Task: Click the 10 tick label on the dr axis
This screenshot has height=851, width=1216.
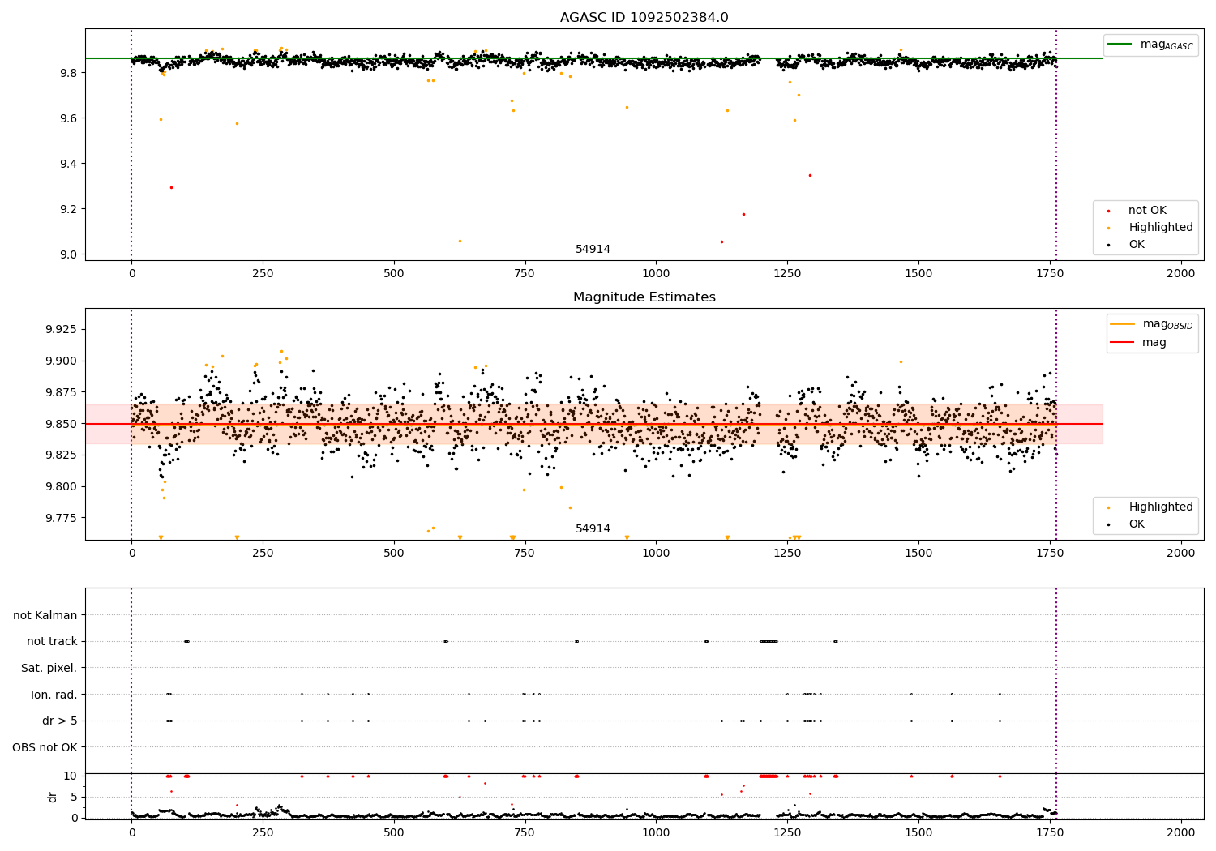Action: (x=71, y=776)
